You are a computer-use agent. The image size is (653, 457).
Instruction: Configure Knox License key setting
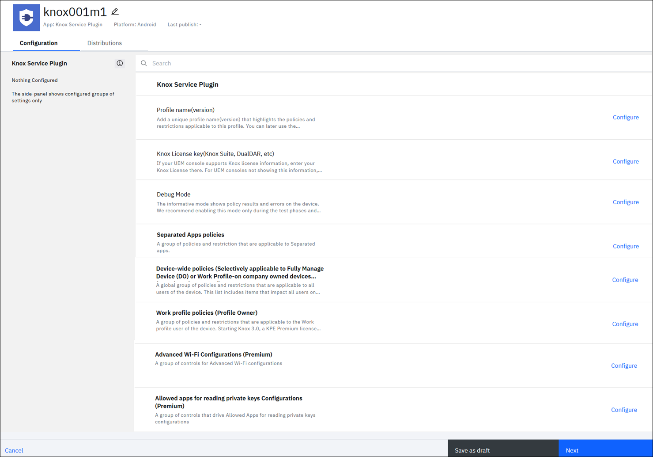tap(626, 161)
